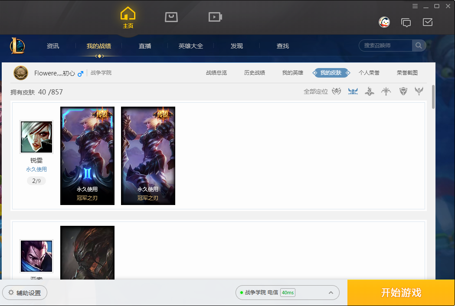
Task: Click the 40ms ping indicator
Action: point(288,293)
